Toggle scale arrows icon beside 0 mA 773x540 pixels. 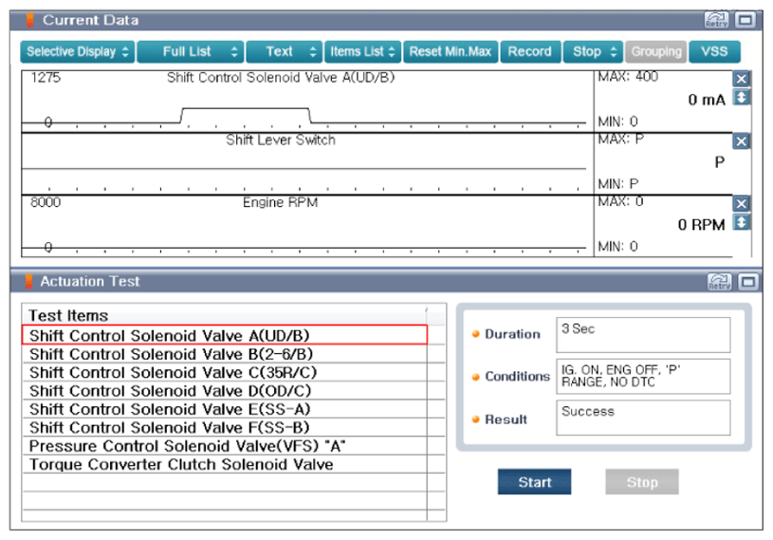tap(741, 97)
